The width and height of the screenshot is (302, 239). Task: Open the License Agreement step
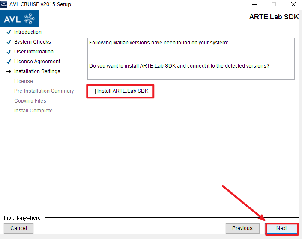pos(37,62)
